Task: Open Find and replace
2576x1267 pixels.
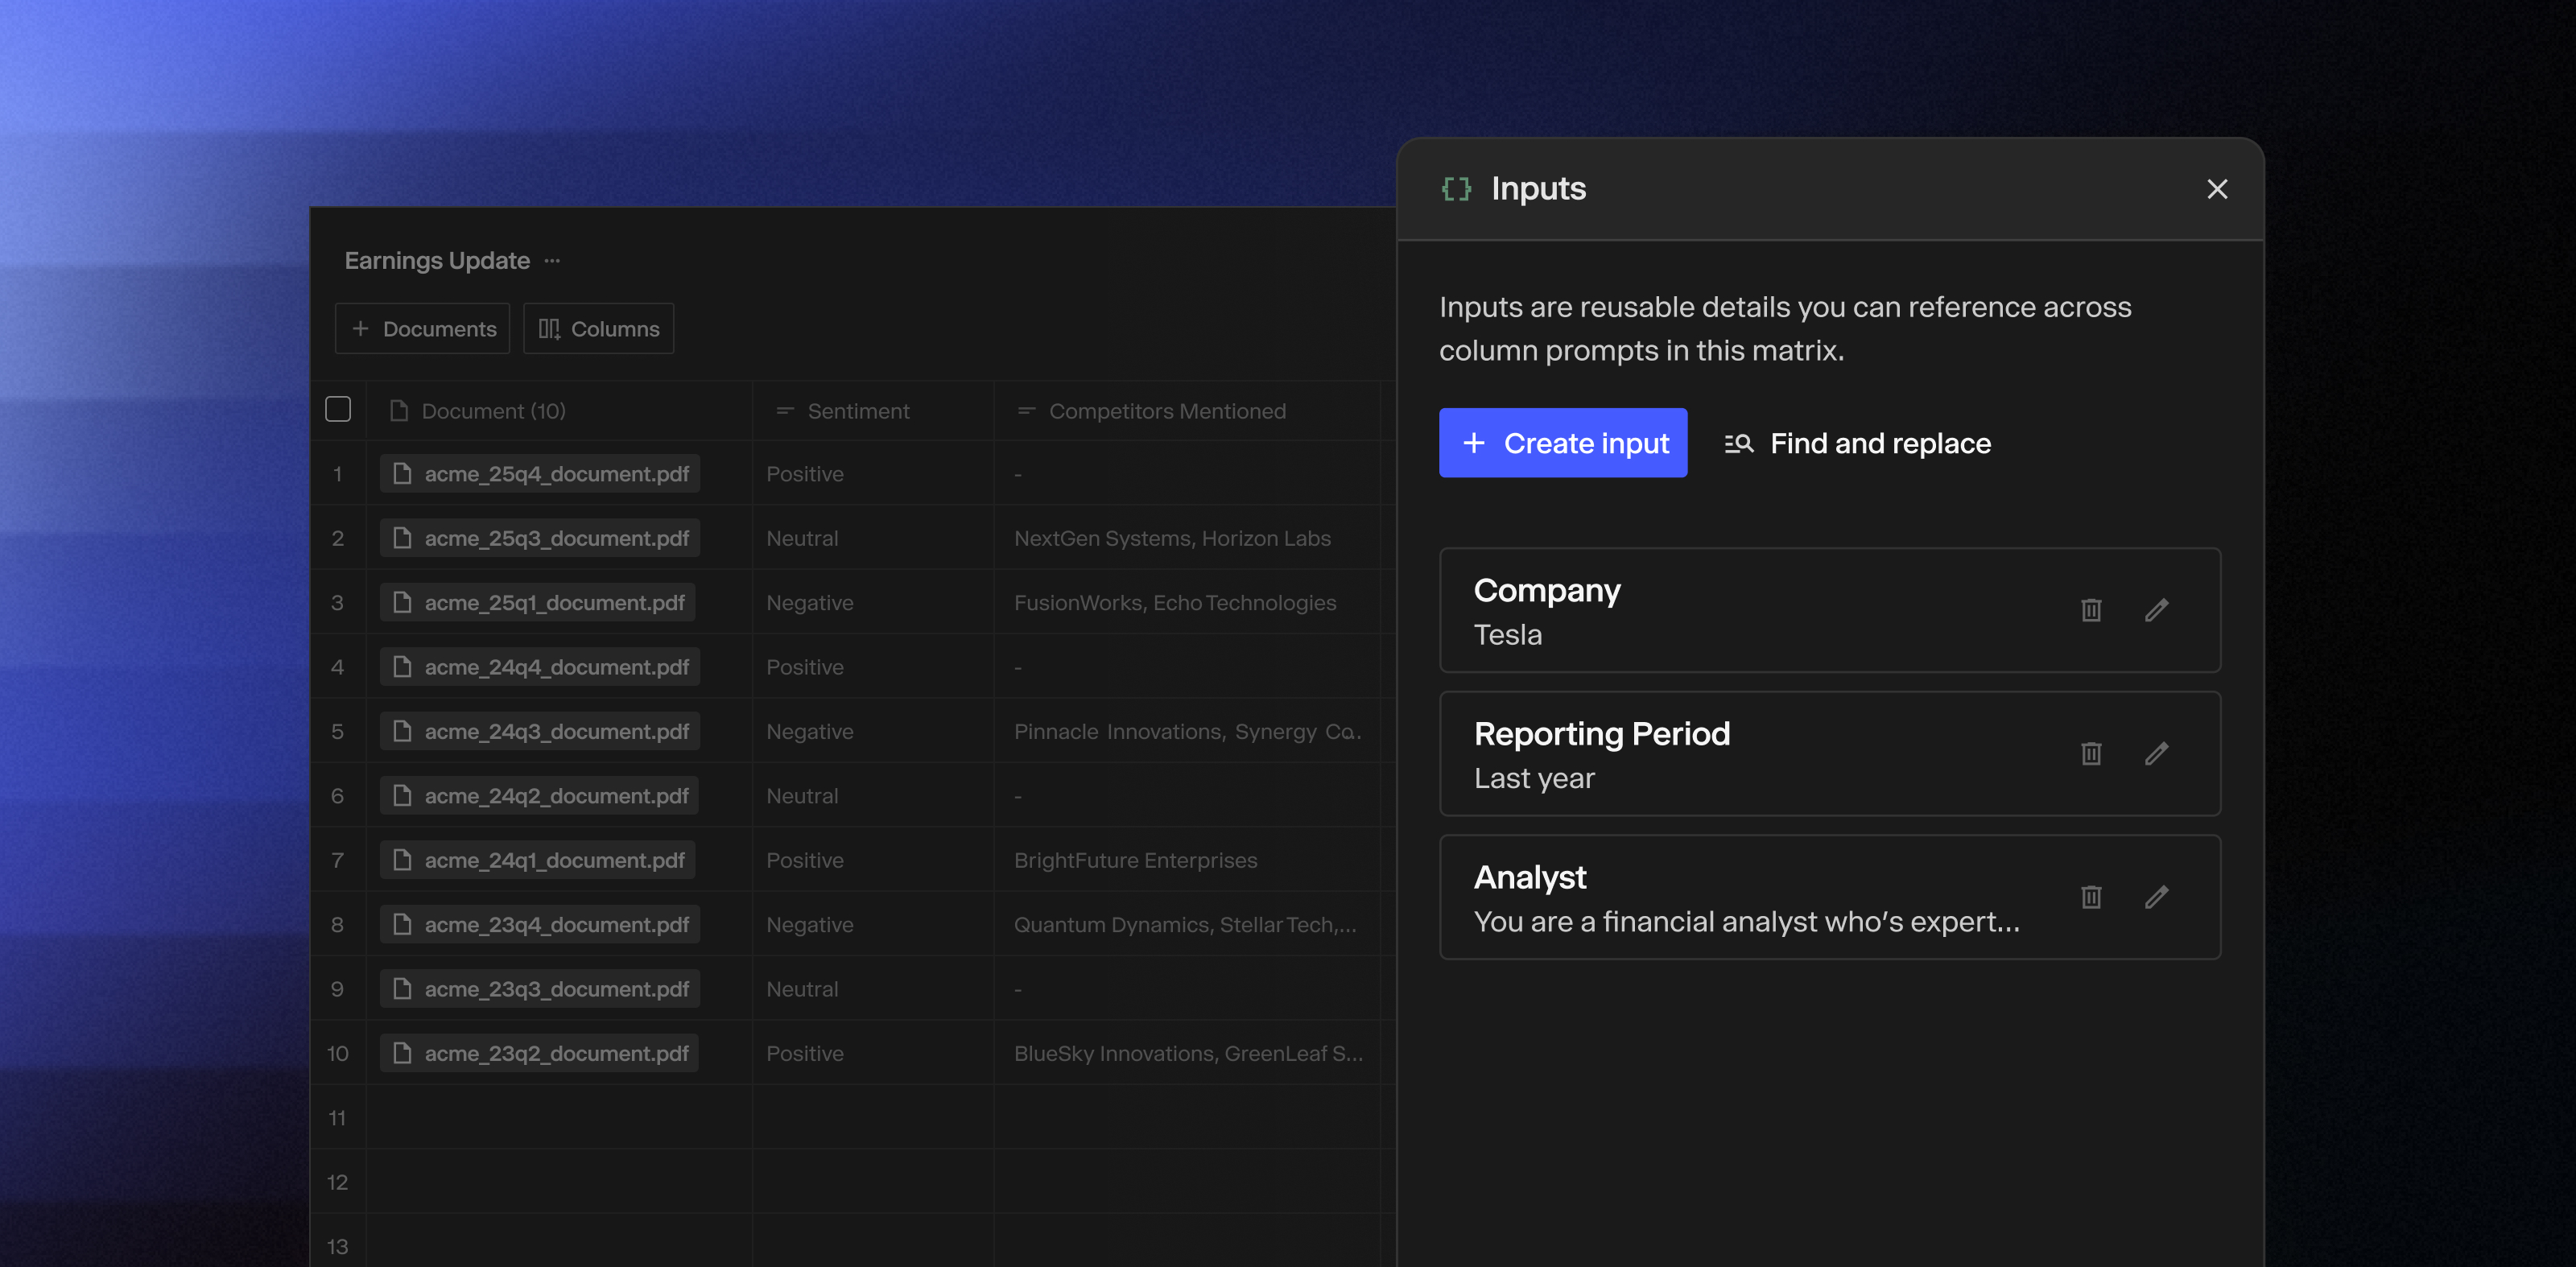Action: click(1858, 443)
